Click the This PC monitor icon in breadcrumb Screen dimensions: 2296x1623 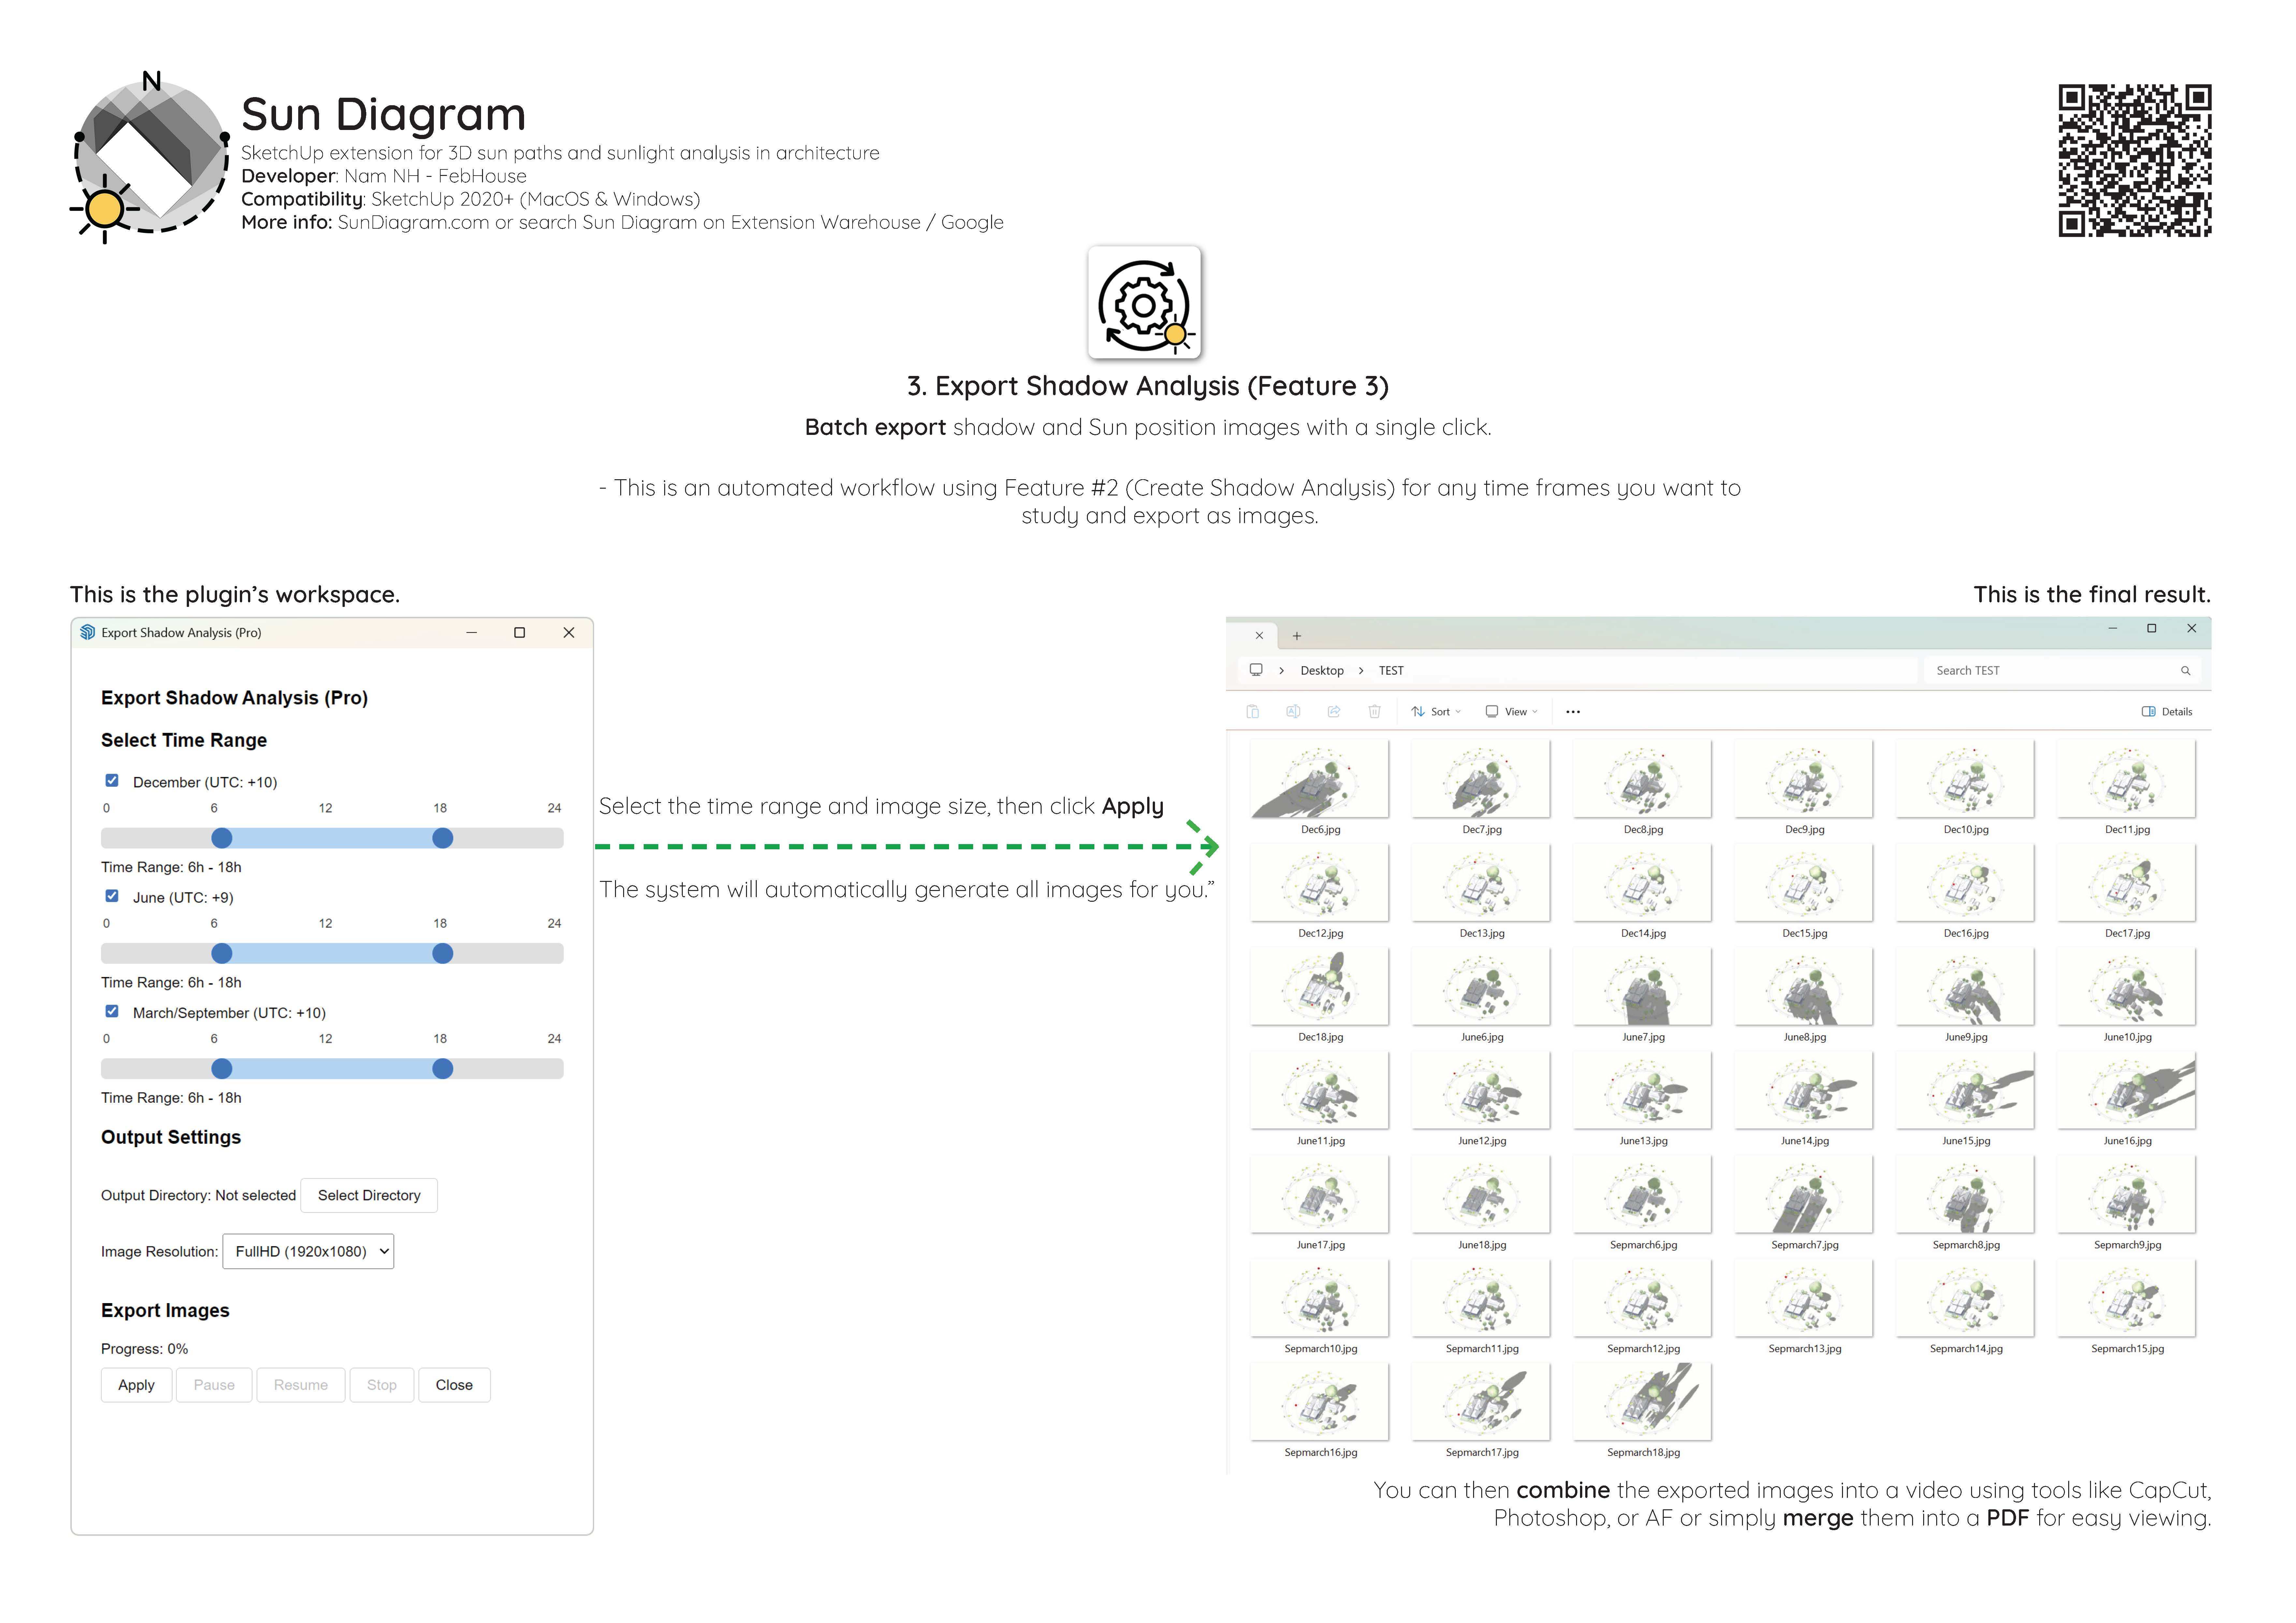coord(1256,669)
